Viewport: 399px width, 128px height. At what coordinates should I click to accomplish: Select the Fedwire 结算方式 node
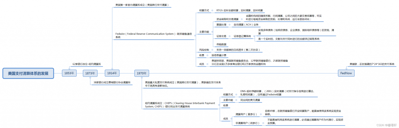[x=204, y=11]
